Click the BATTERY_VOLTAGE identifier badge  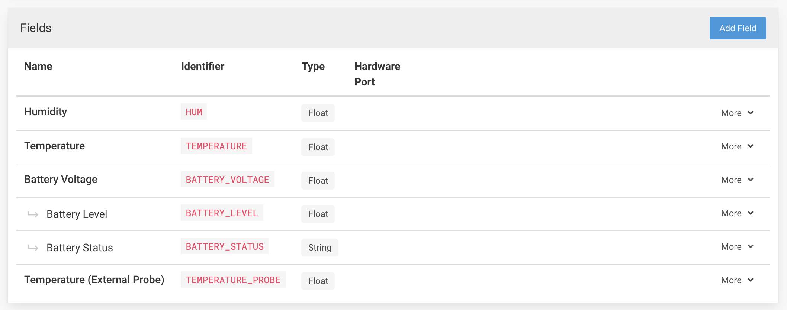228,179
